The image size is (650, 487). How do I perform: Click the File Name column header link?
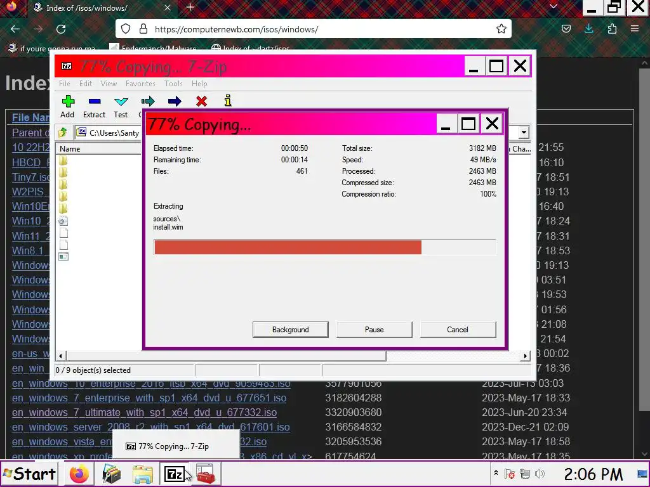pyautogui.click(x=31, y=117)
